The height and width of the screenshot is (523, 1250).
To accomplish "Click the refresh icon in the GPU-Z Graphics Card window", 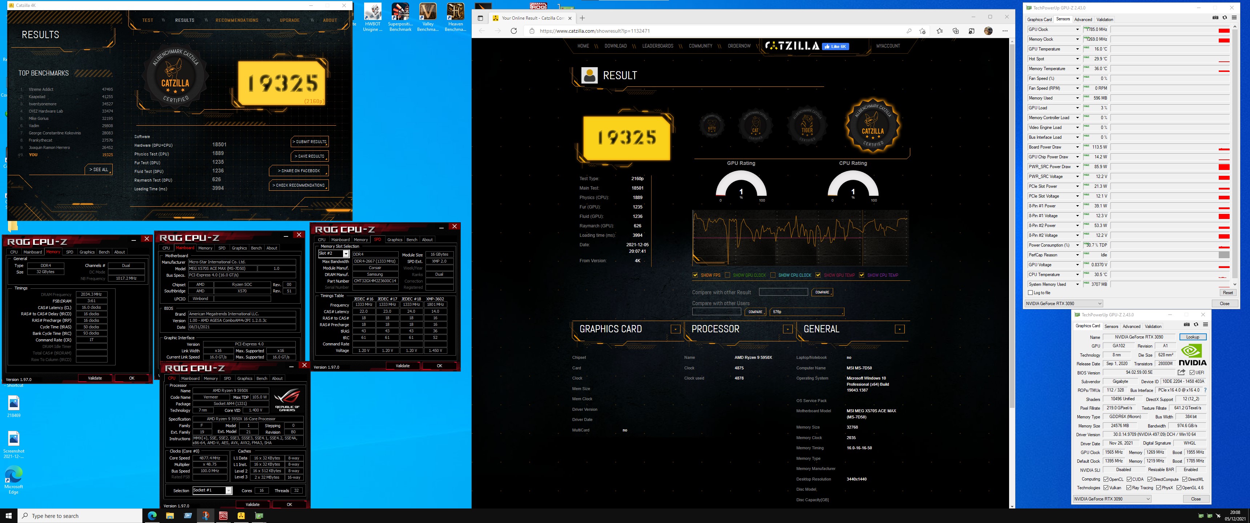I will tap(1196, 325).
